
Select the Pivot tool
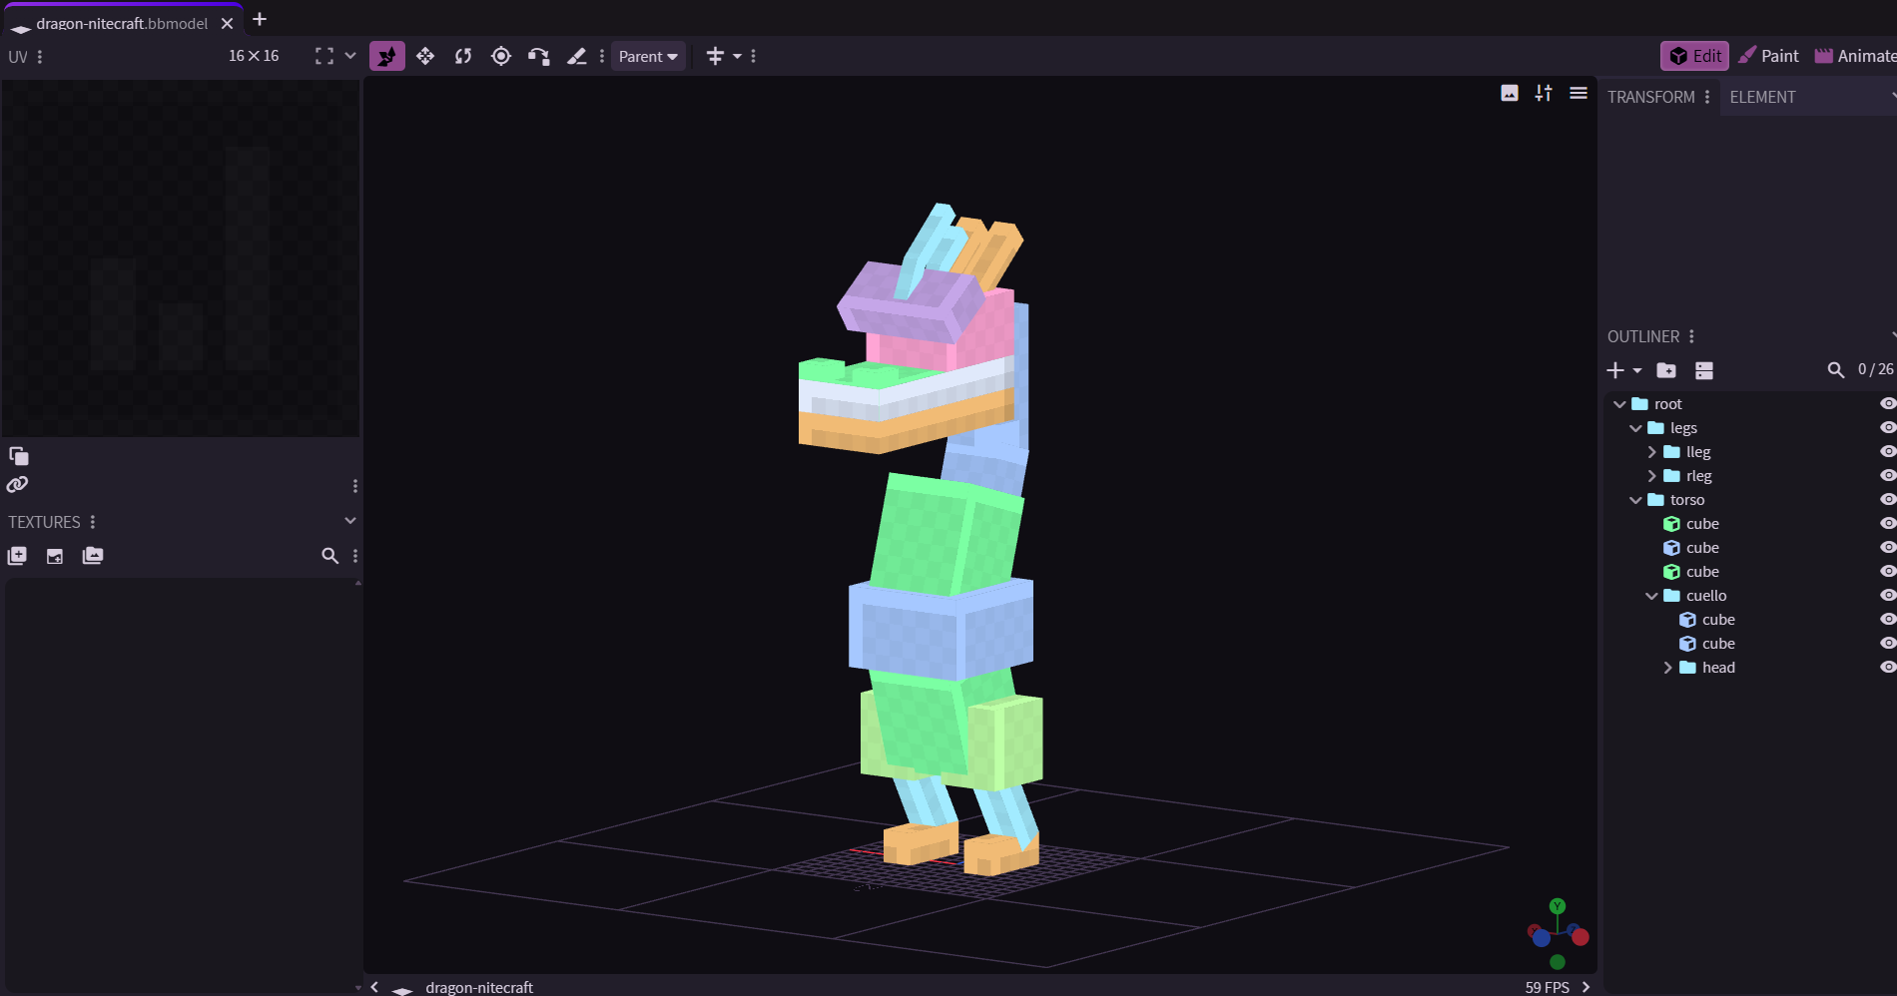501,56
